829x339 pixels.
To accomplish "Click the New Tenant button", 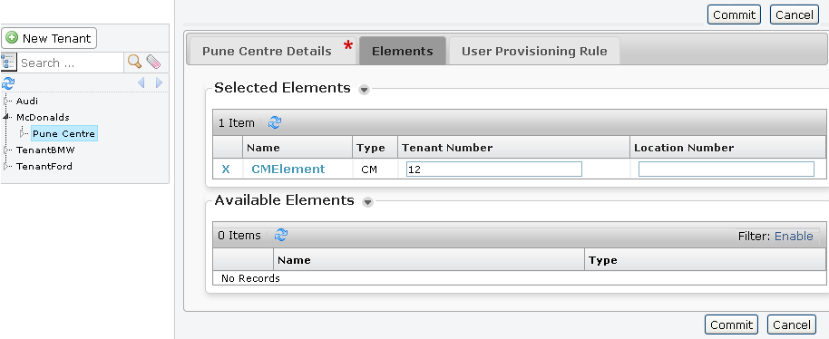I will [49, 38].
